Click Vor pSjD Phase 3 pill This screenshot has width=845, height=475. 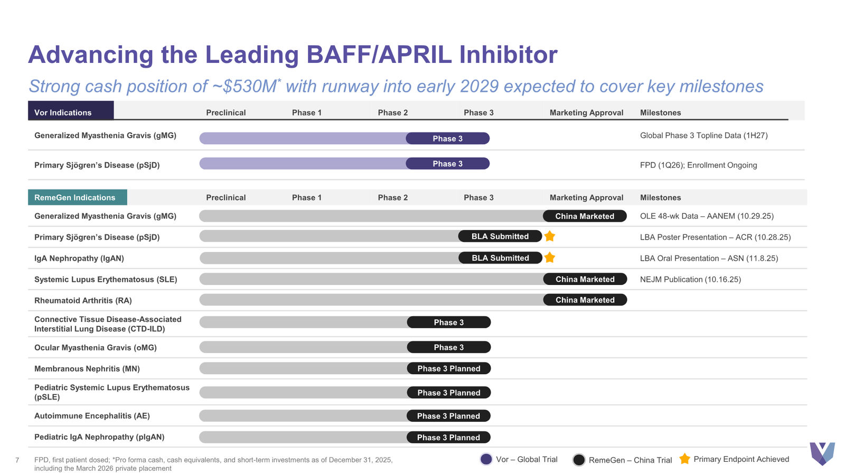[448, 164]
